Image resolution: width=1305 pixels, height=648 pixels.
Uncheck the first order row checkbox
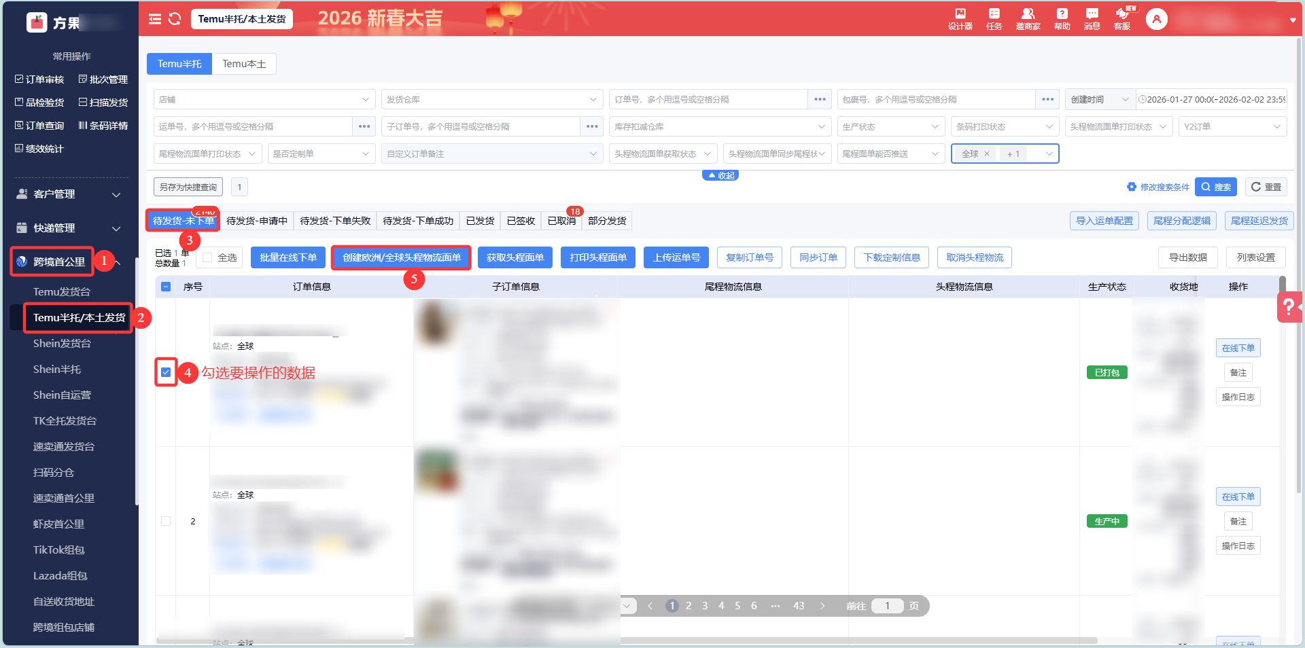(x=166, y=372)
